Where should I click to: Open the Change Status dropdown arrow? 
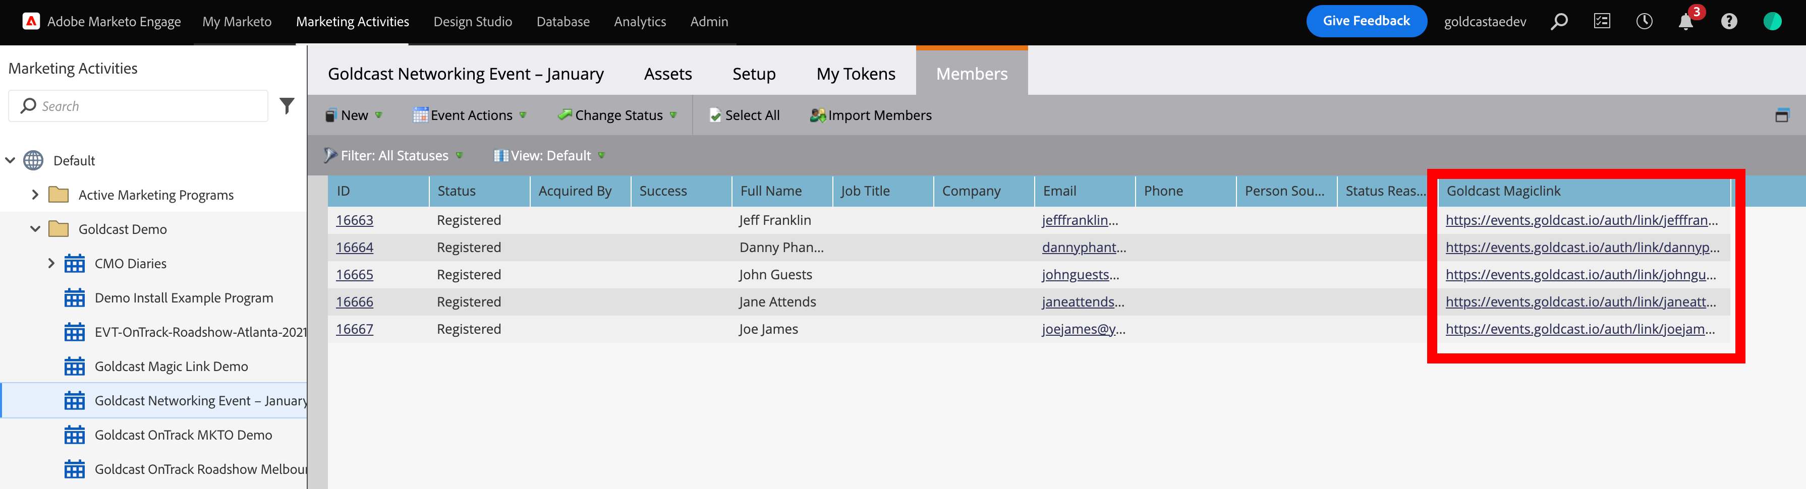[x=673, y=115]
